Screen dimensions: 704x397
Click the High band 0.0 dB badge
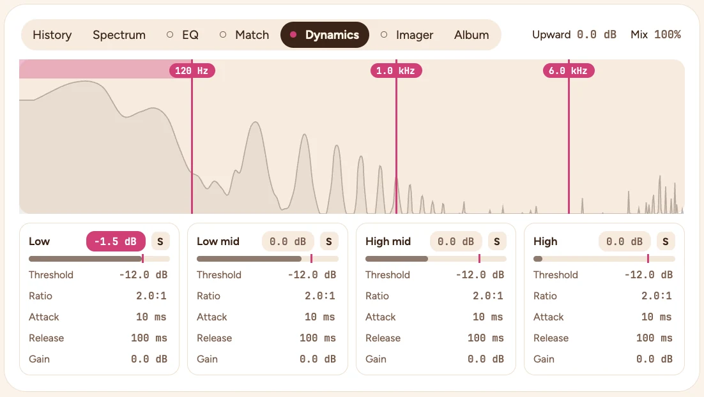[x=625, y=241]
